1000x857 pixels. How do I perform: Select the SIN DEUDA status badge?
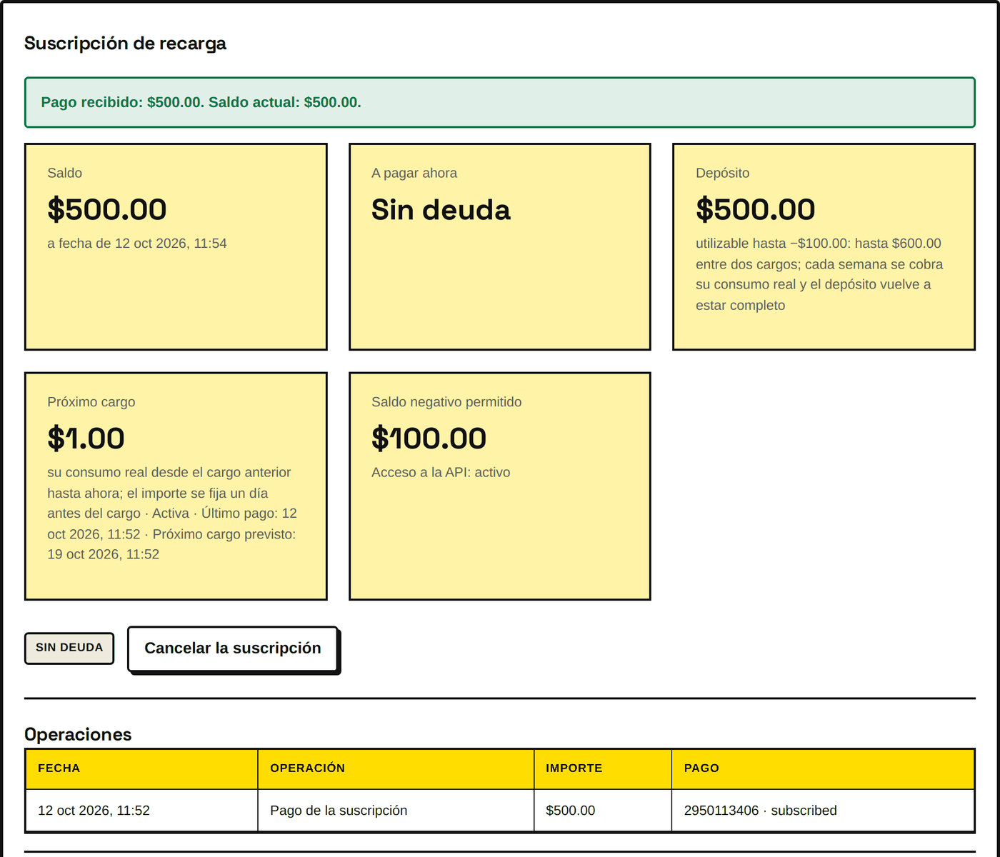tap(69, 648)
